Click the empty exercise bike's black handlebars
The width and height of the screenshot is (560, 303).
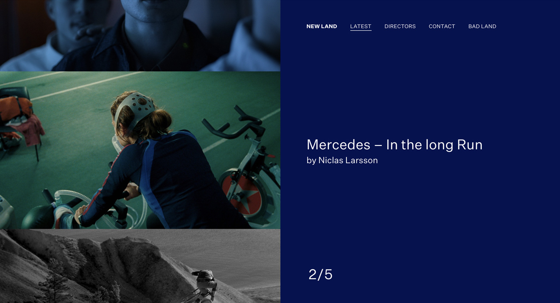click(234, 123)
